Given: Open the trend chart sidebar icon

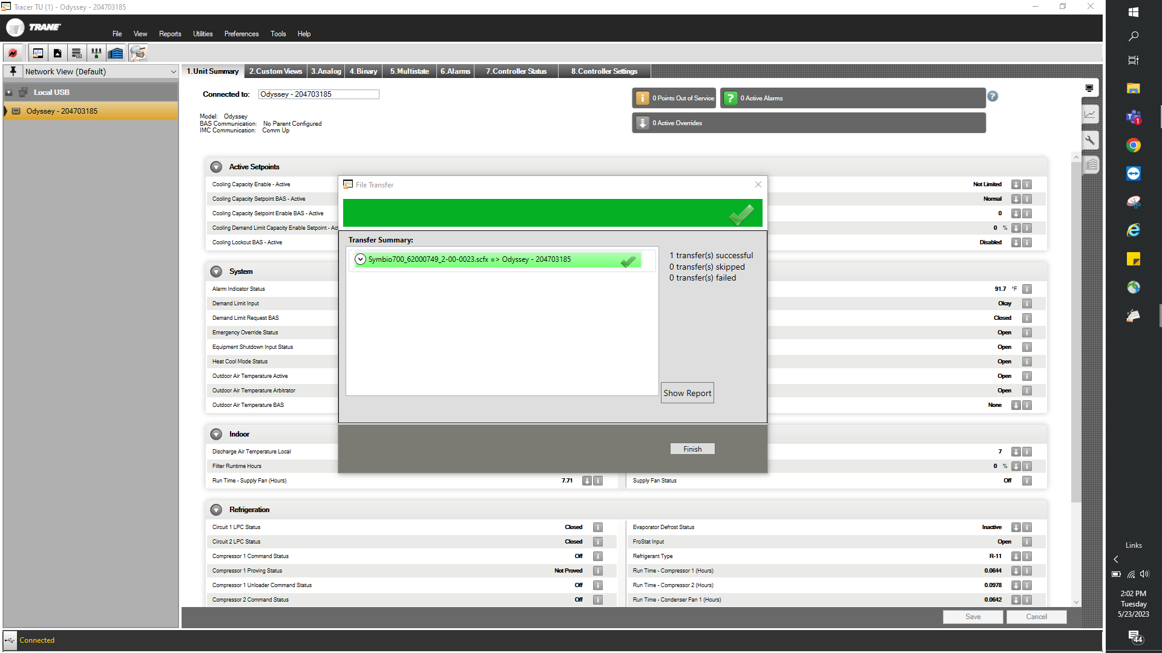Looking at the screenshot, I should click(1090, 114).
